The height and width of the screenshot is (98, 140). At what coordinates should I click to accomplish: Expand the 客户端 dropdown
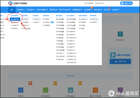tap(116, 10)
